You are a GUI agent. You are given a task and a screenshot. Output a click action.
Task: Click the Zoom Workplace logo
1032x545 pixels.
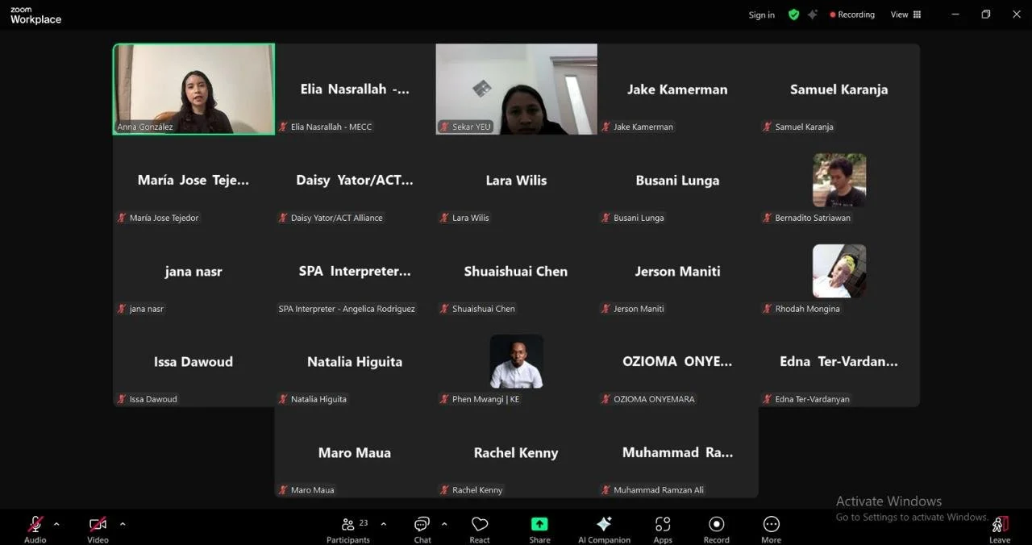35,15
